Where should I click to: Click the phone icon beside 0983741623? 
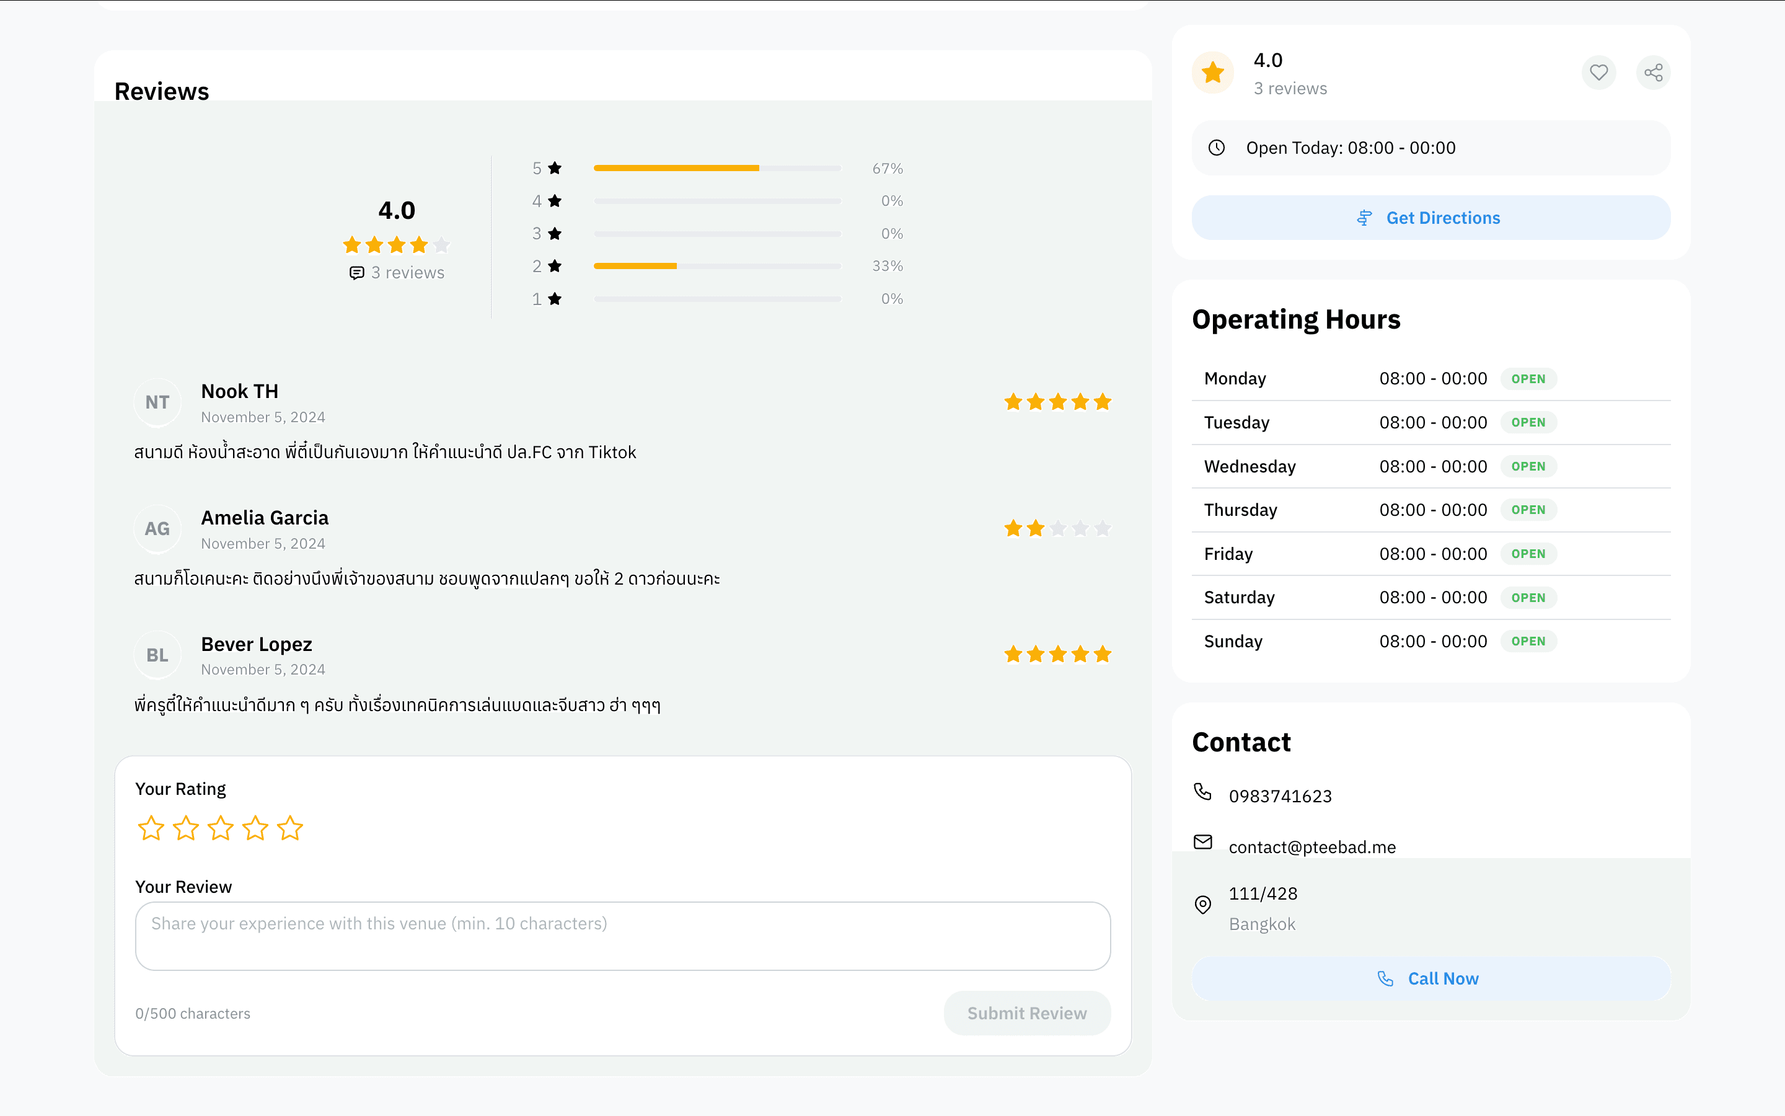pyautogui.click(x=1202, y=791)
